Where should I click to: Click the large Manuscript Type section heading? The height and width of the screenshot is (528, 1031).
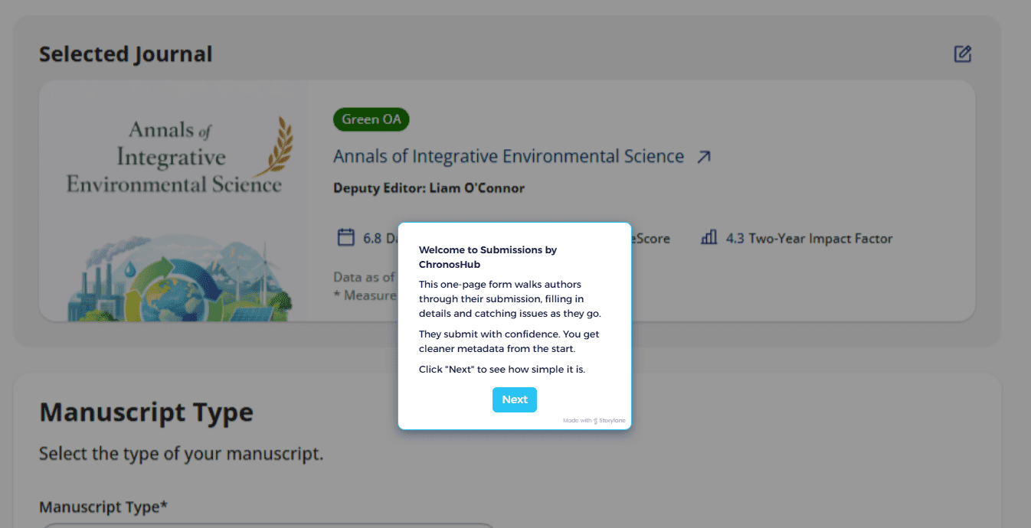click(146, 412)
